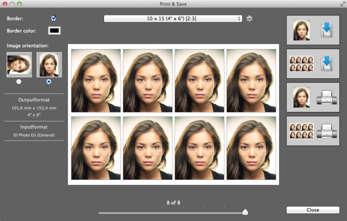Click the photo count slider handle
347x221 pixels.
(245, 212)
